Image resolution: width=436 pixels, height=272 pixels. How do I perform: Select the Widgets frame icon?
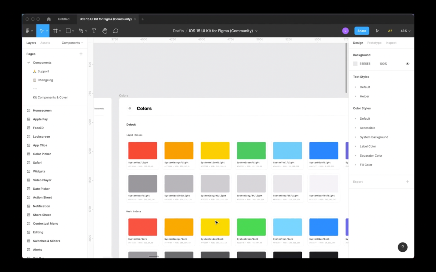coord(29,171)
